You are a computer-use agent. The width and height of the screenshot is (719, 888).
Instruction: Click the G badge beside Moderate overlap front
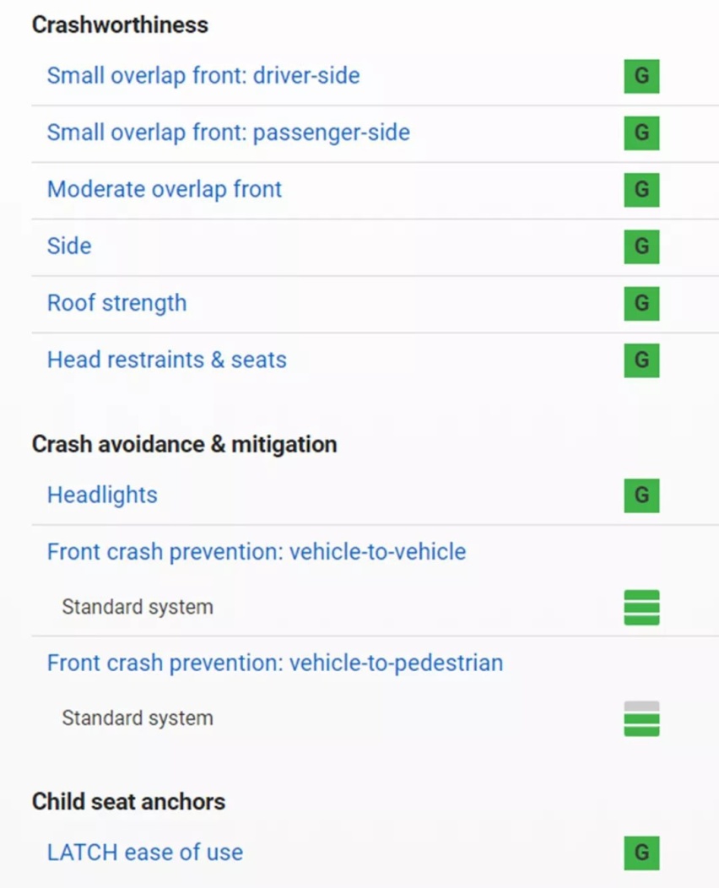pos(641,190)
